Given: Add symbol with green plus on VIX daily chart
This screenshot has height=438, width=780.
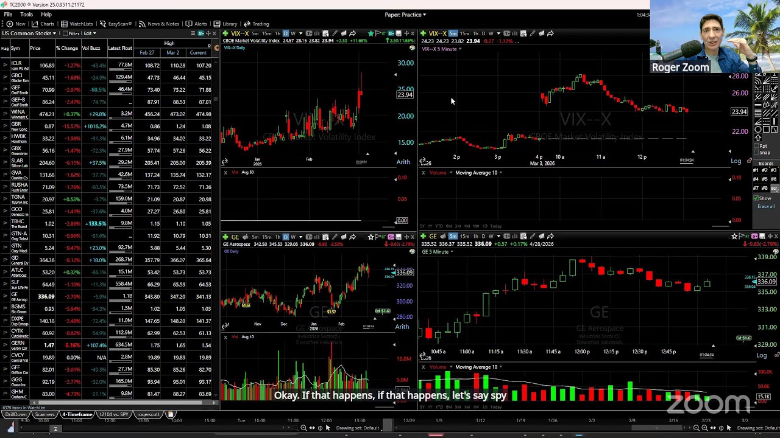Looking at the screenshot, I should pyautogui.click(x=225, y=33).
